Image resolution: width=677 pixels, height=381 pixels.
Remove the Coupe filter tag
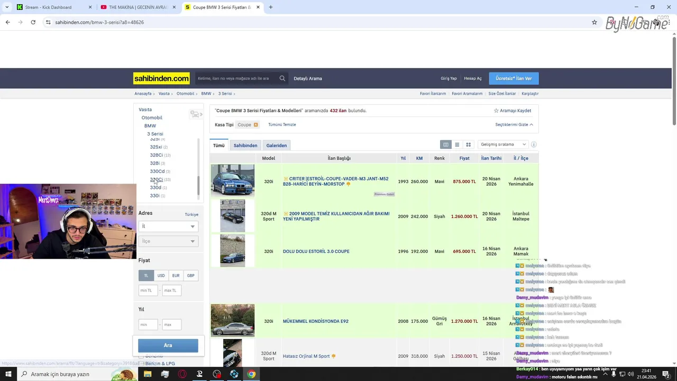(255, 125)
